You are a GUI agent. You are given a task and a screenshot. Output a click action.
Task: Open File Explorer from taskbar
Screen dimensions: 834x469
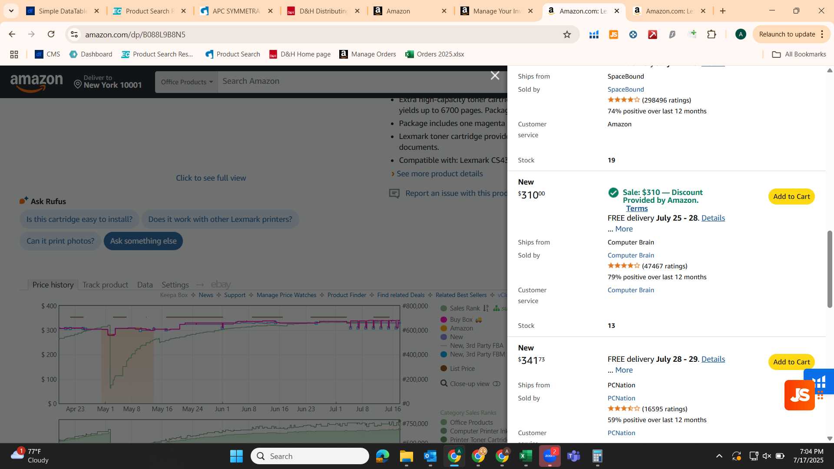(x=406, y=456)
